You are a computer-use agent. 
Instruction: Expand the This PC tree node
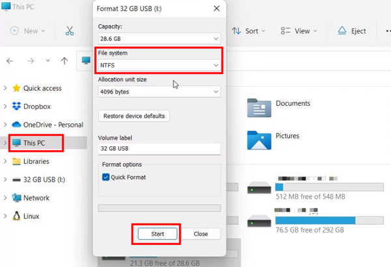point(5,143)
